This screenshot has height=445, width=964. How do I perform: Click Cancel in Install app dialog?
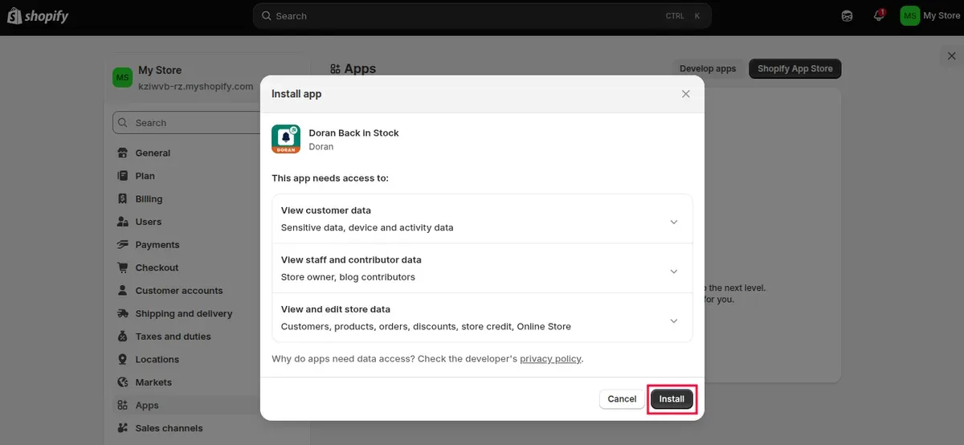point(622,399)
